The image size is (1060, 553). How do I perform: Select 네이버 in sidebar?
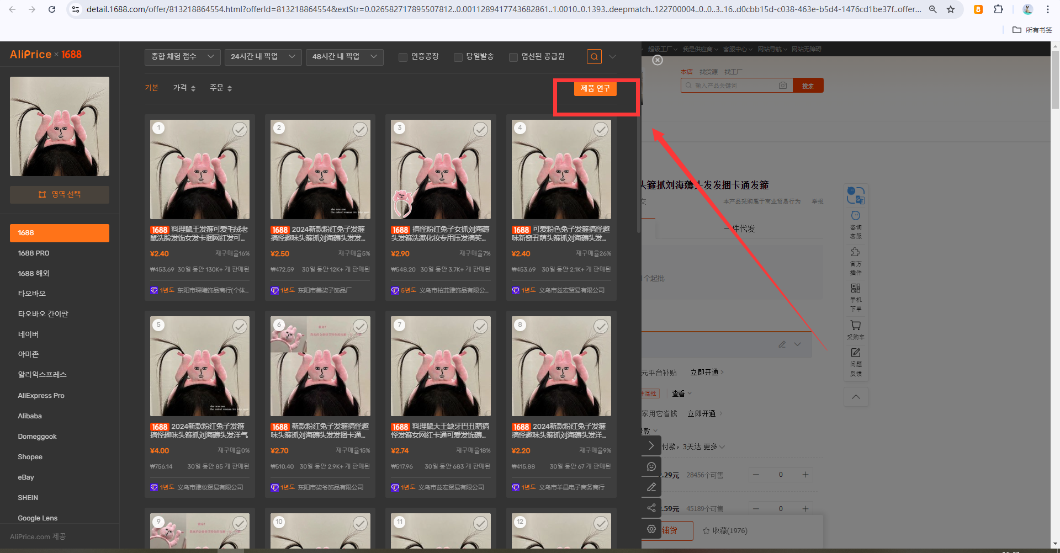point(28,334)
